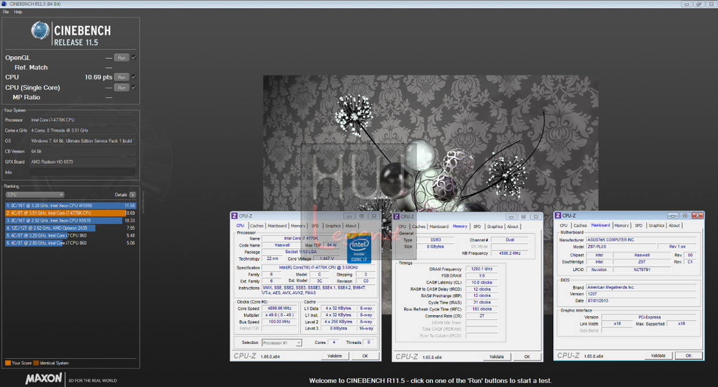This screenshot has width=718, height=387.
Task: Click the Your Score orange legend swatch
Action: [x=7, y=363]
